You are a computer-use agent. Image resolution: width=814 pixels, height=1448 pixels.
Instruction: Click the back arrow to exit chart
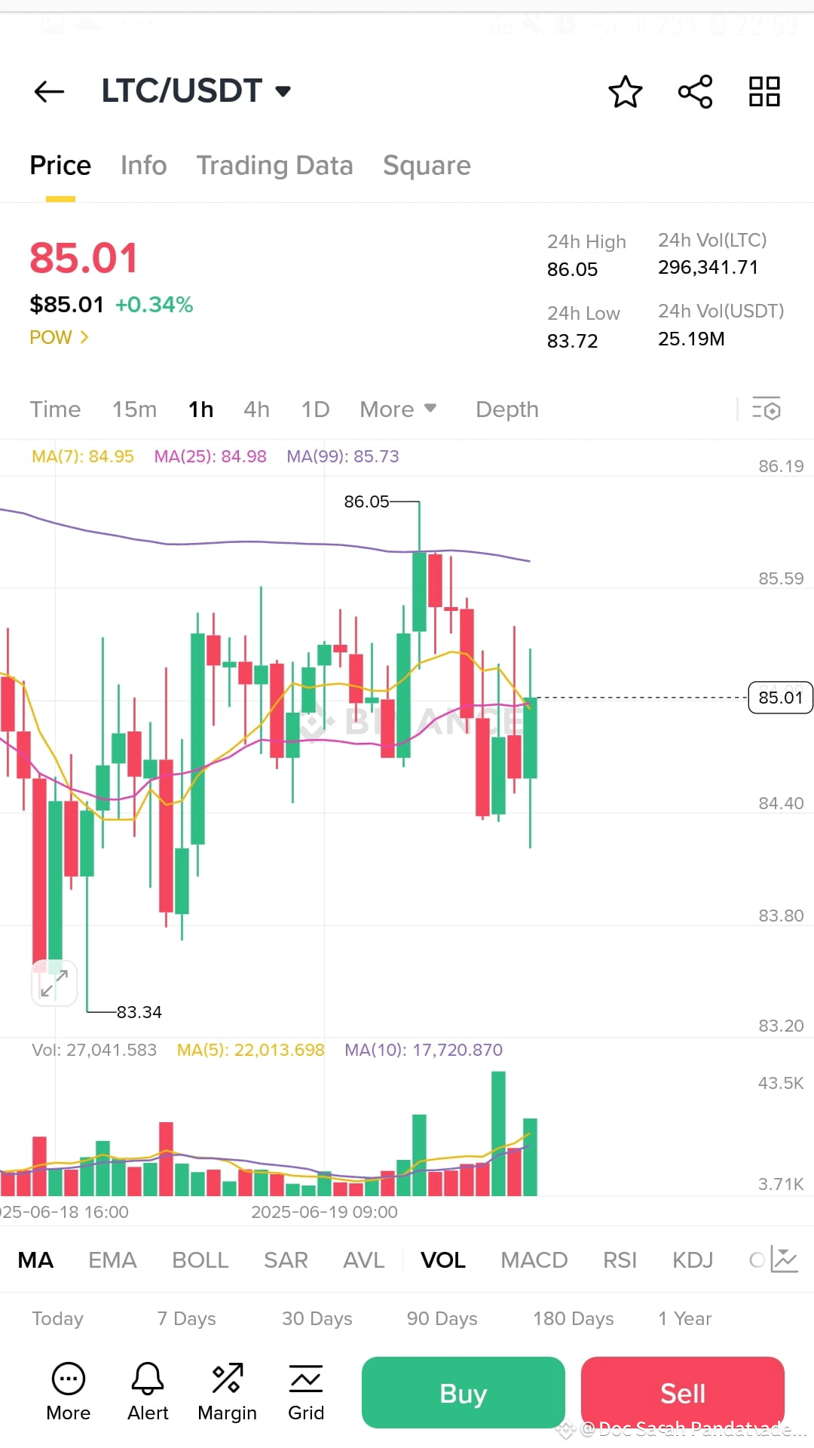click(x=48, y=91)
